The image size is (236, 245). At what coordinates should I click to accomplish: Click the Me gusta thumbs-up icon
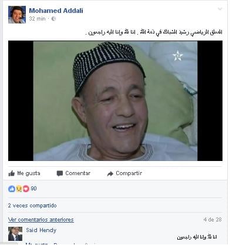pos(12,173)
